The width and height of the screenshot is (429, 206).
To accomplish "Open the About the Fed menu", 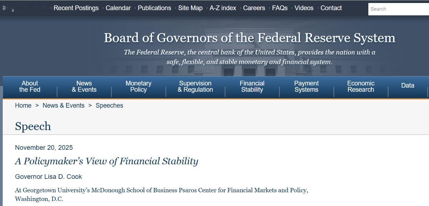I will (x=30, y=86).
